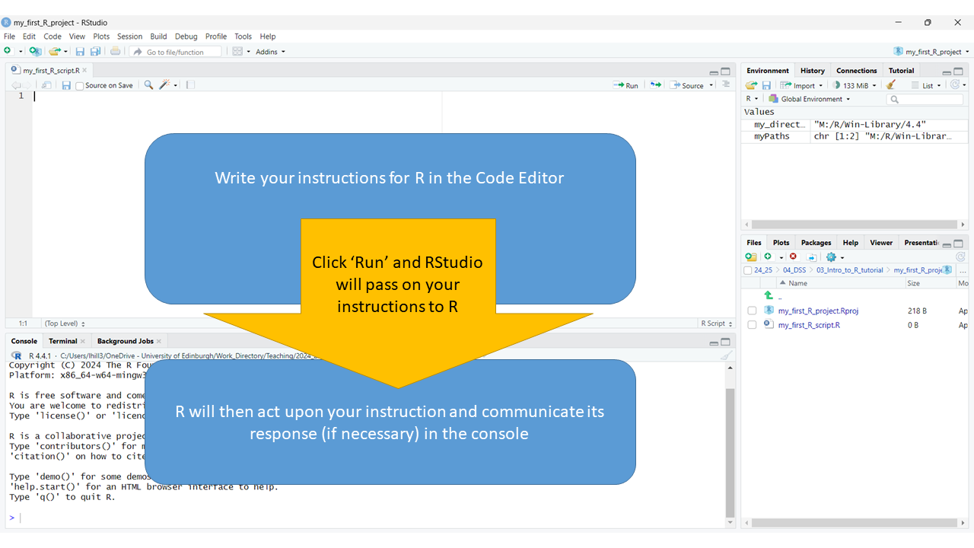The width and height of the screenshot is (974, 548).
Task: Click the Re-run previous code icon
Action: click(655, 85)
